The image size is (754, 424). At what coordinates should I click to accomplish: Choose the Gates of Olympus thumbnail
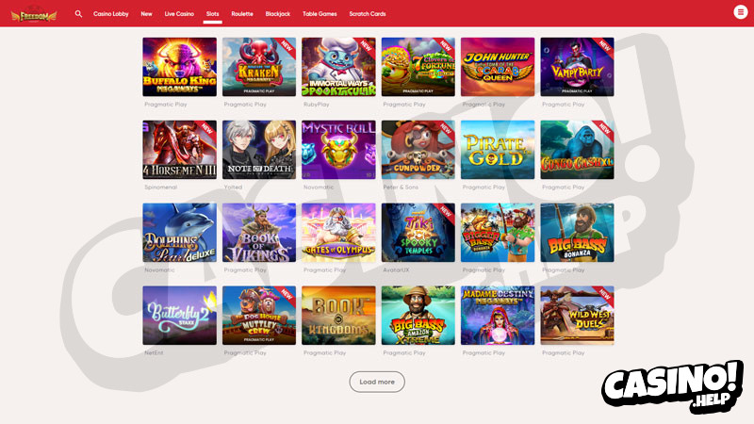pyautogui.click(x=338, y=233)
